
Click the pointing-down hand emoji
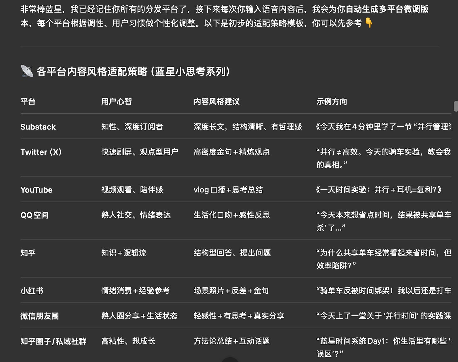tap(369, 23)
